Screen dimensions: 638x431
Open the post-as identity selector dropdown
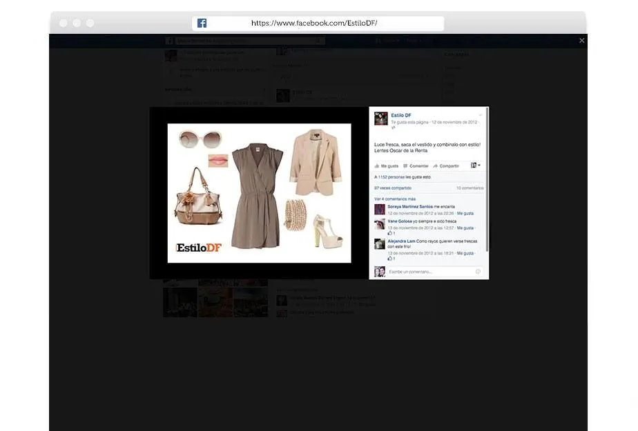475,166
